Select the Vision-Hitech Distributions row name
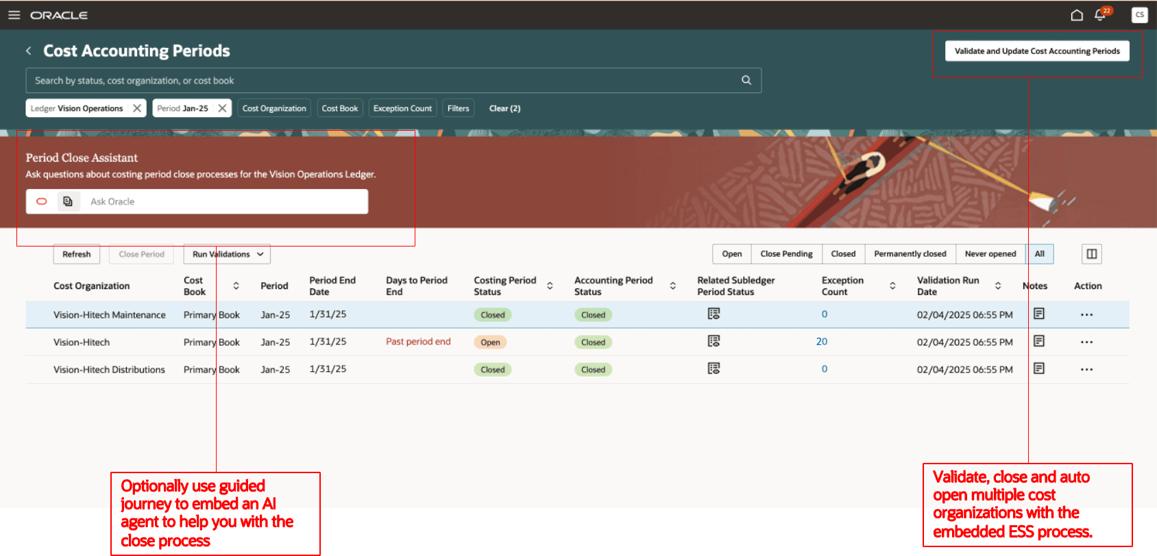This screenshot has width=1157, height=556. pyautogui.click(x=109, y=370)
